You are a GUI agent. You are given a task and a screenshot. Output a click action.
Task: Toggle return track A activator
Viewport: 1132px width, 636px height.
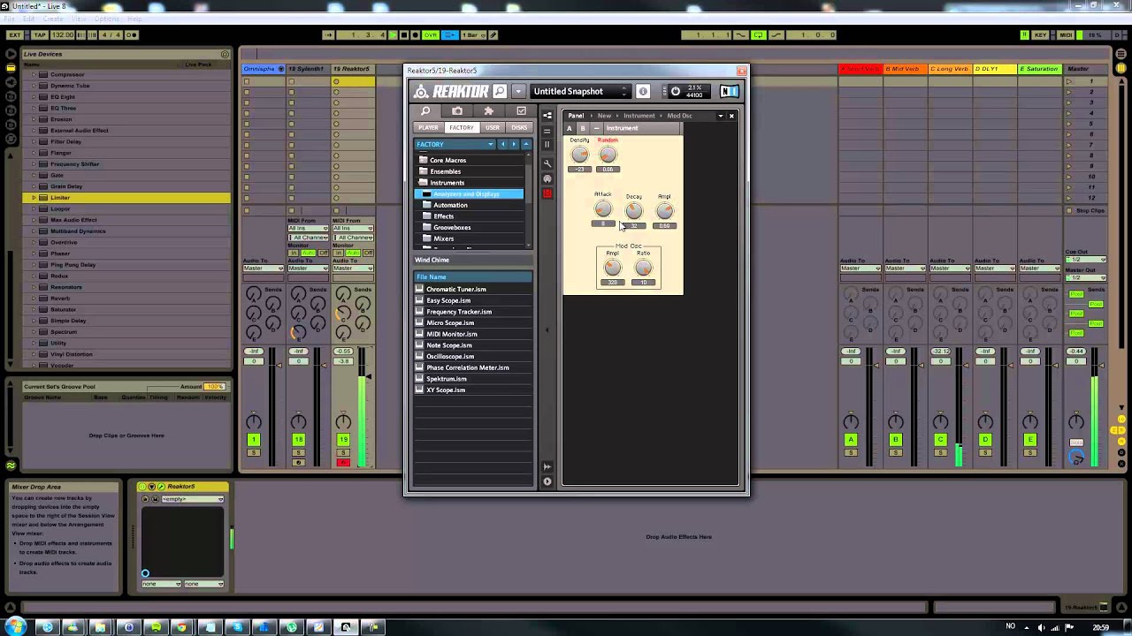point(851,440)
